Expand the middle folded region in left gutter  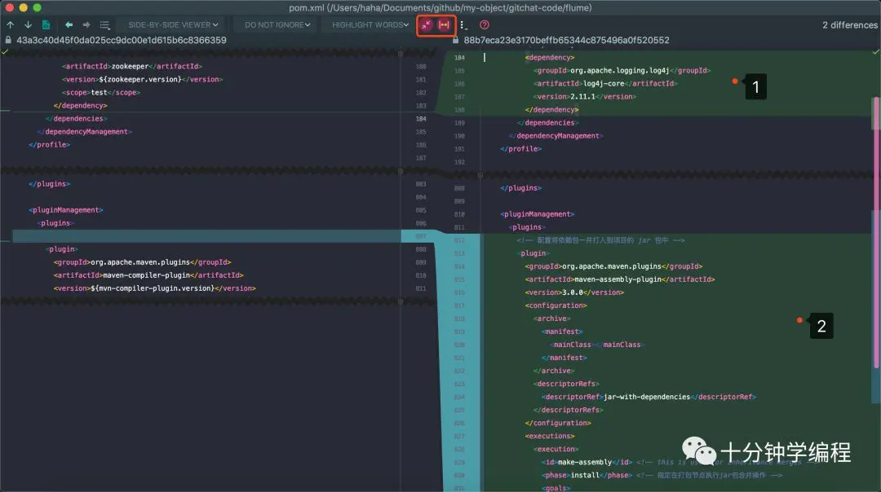click(400, 171)
